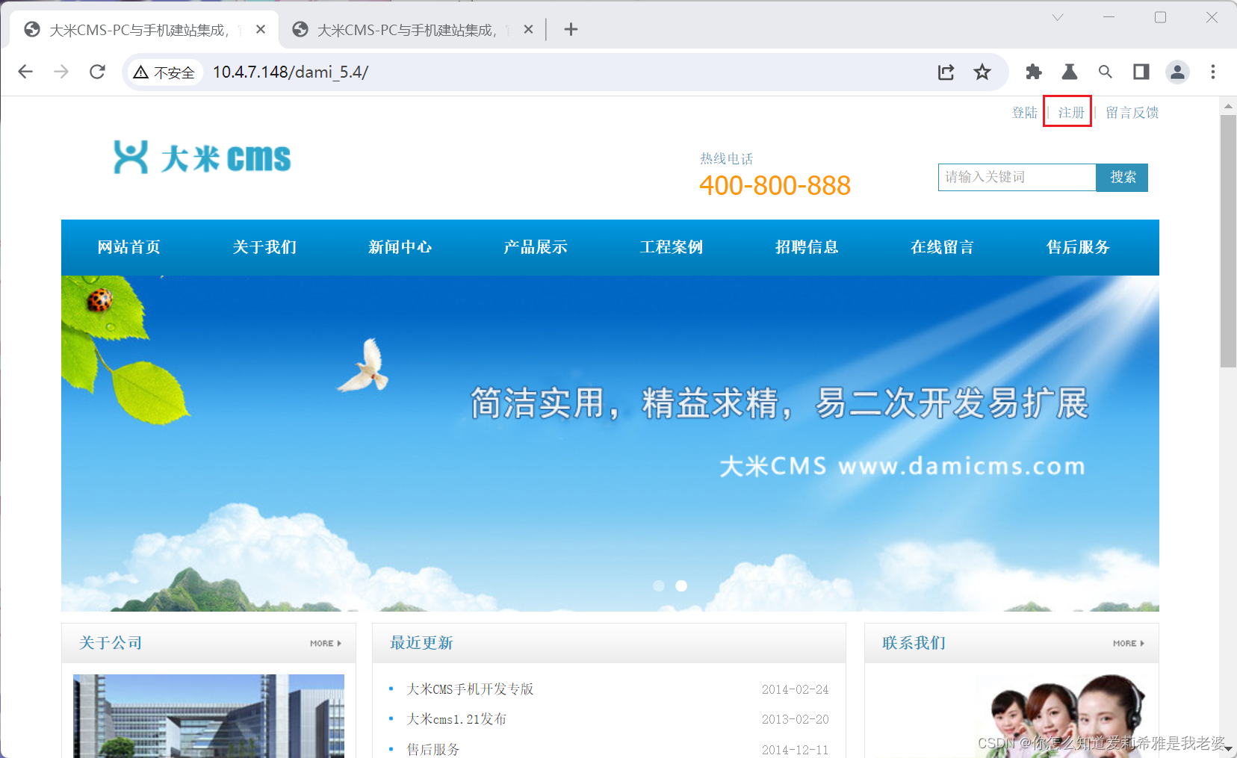The width and height of the screenshot is (1237, 758).
Task: Click the hotline number 400-800-888
Action: pyautogui.click(x=775, y=185)
